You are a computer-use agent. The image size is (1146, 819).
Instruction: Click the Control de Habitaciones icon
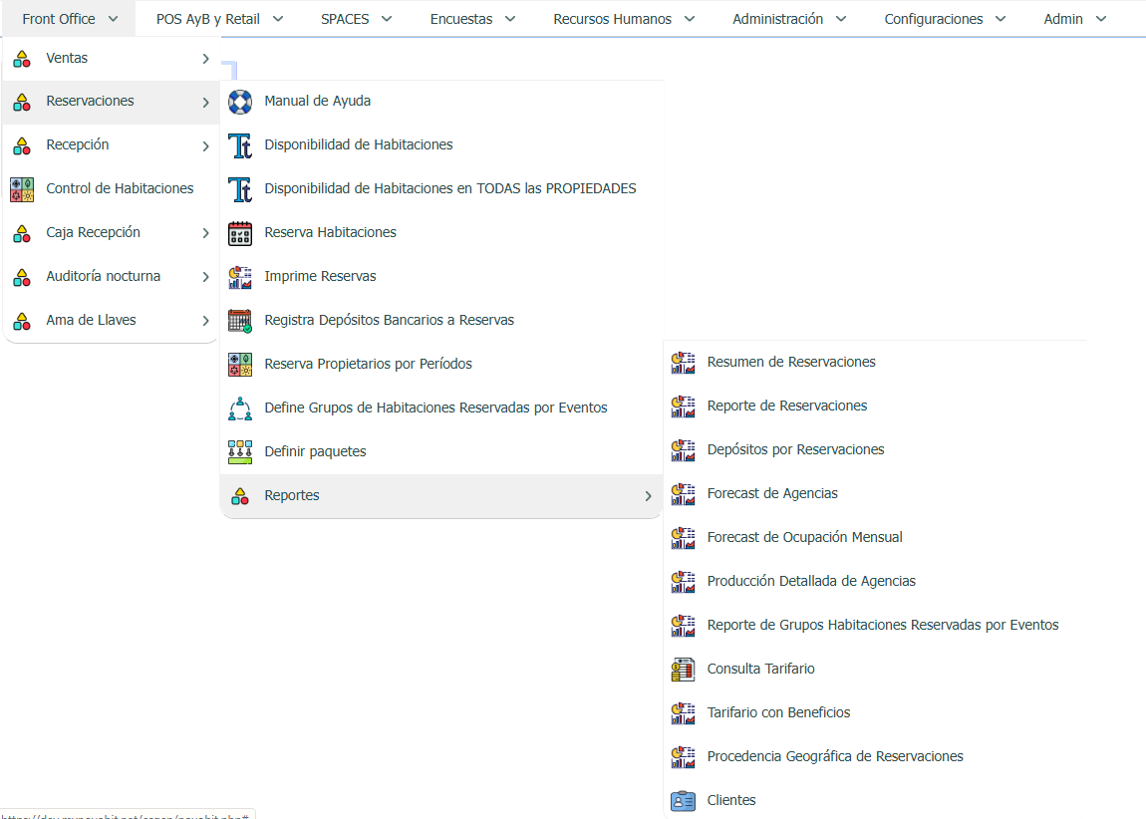[x=22, y=189]
